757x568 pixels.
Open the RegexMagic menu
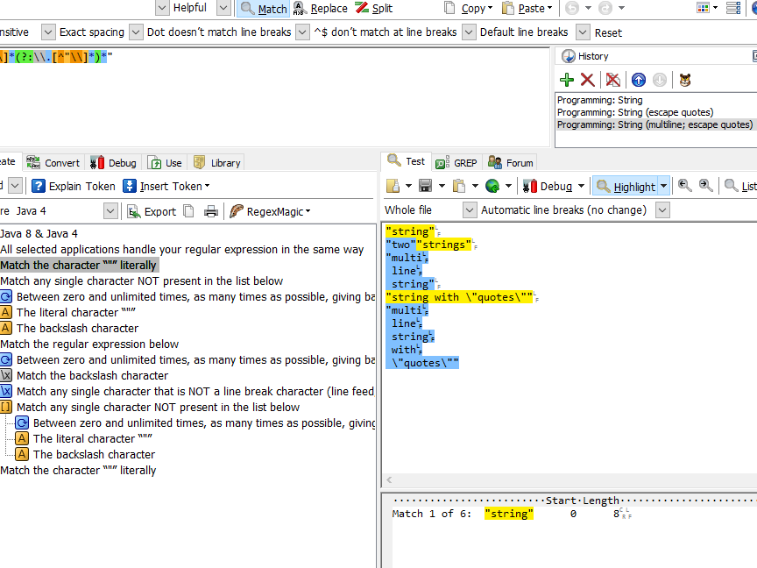pyautogui.click(x=271, y=211)
